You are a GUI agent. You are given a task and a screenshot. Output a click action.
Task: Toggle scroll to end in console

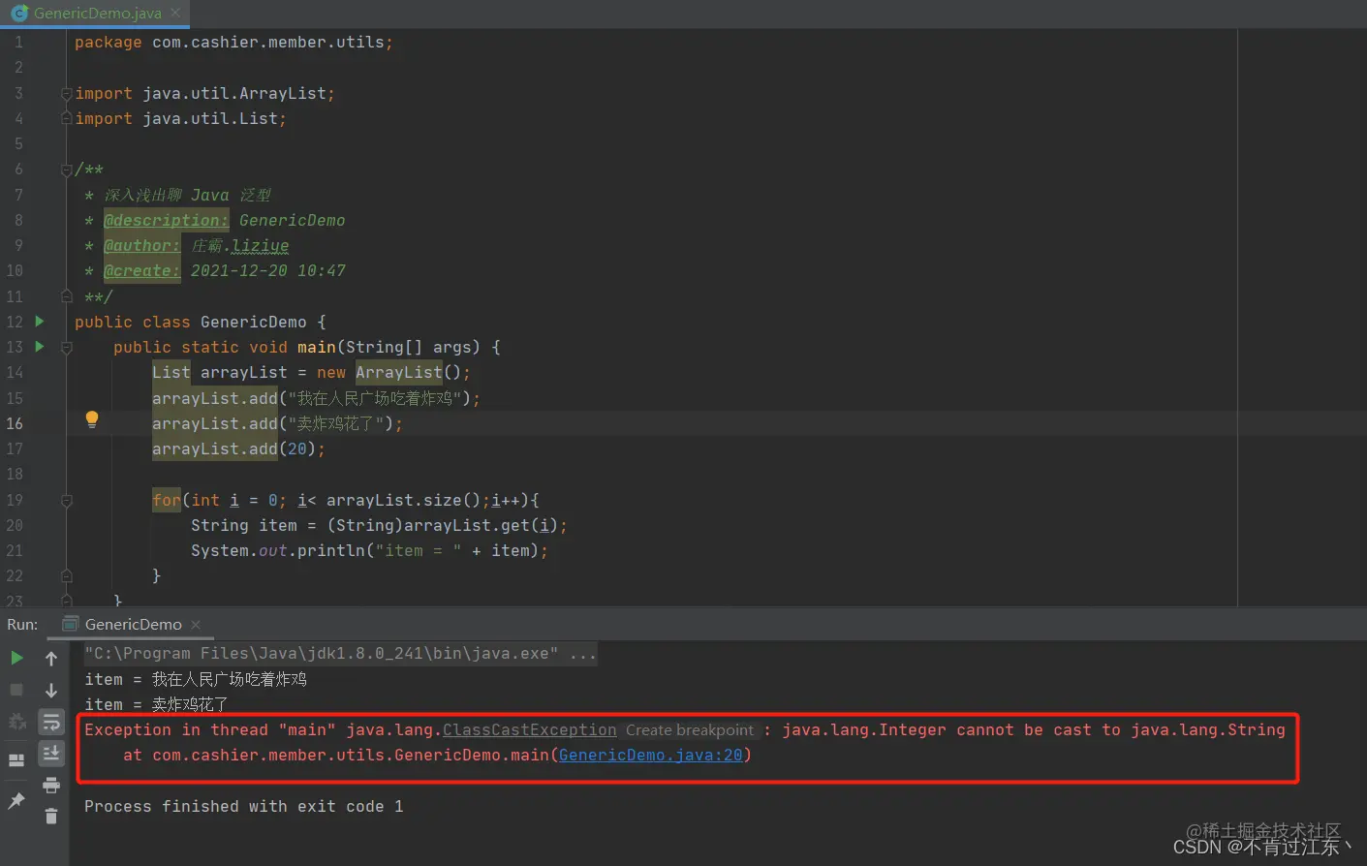[51, 753]
